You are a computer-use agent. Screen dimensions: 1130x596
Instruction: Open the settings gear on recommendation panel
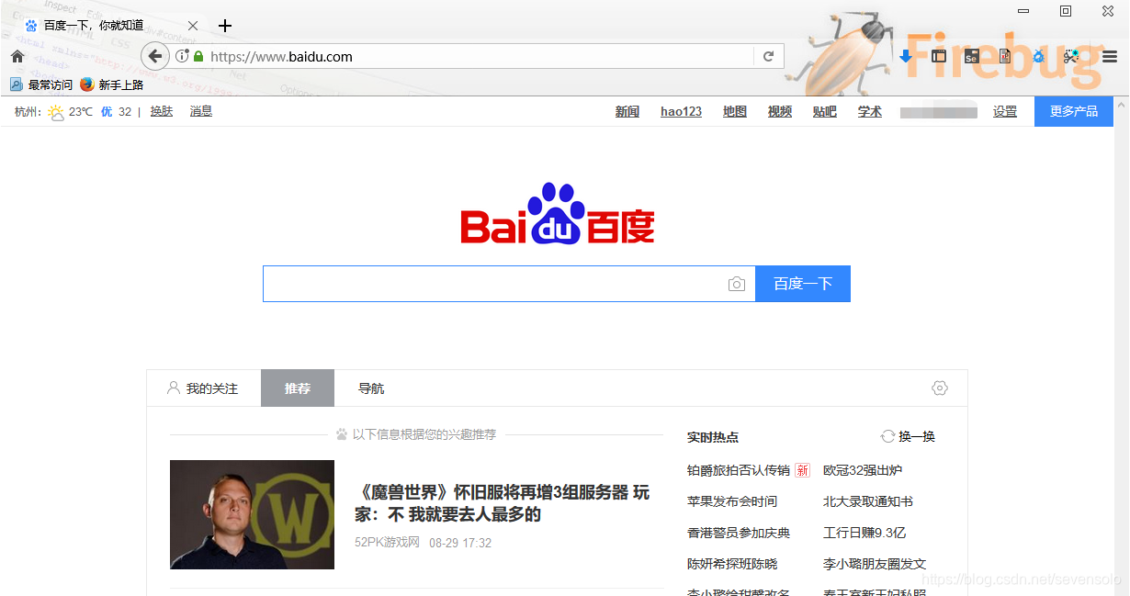940,388
